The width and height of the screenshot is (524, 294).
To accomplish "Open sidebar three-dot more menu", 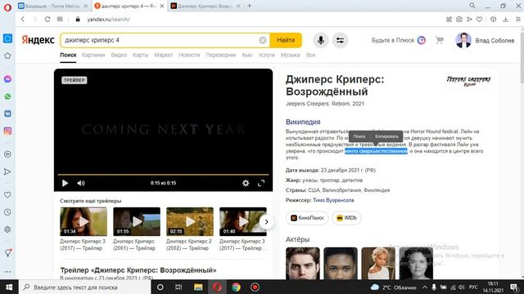I will (x=7, y=272).
